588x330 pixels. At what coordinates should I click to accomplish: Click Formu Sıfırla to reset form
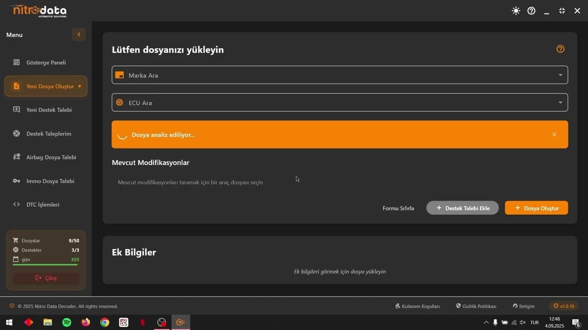398,208
